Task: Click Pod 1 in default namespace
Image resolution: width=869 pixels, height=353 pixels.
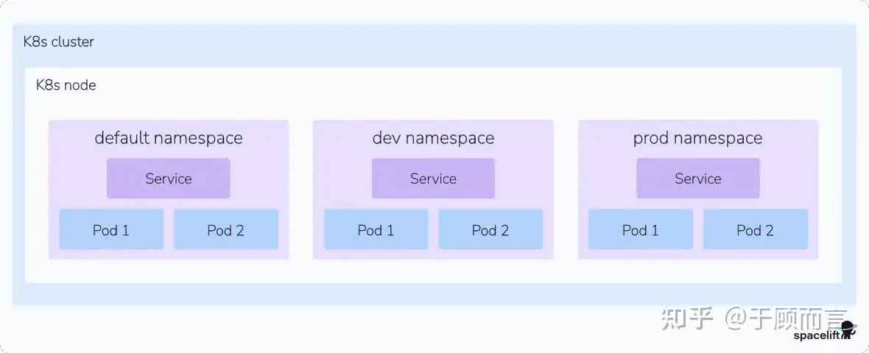Action: coord(111,229)
